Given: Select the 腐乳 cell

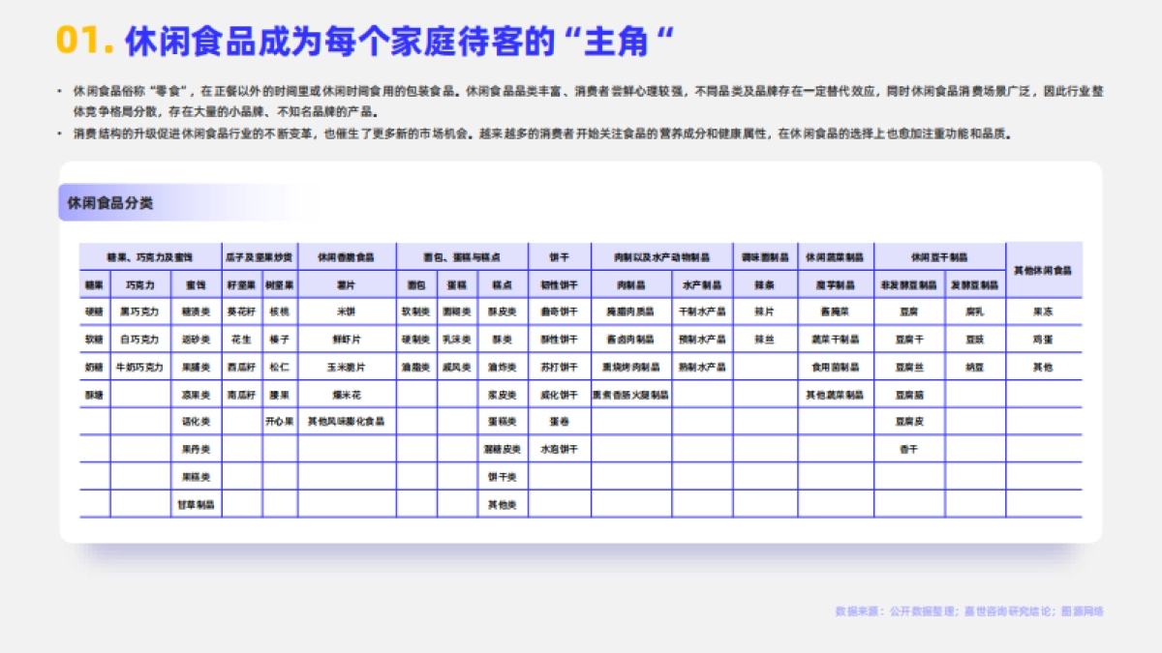Looking at the screenshot, I should pos(974,312).
